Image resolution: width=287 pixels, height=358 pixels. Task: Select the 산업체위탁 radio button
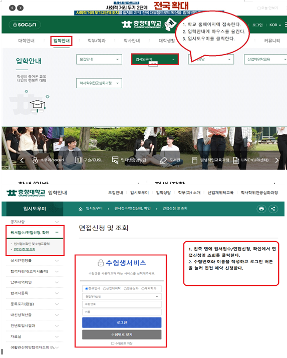104,289
